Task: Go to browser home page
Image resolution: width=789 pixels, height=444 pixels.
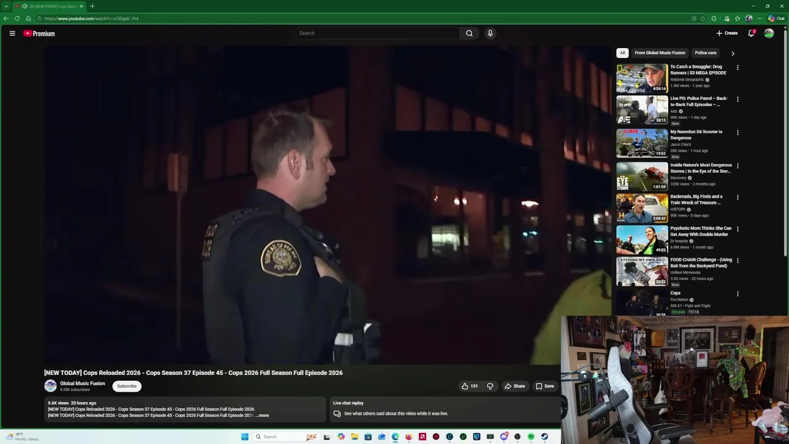Action: 28,18
